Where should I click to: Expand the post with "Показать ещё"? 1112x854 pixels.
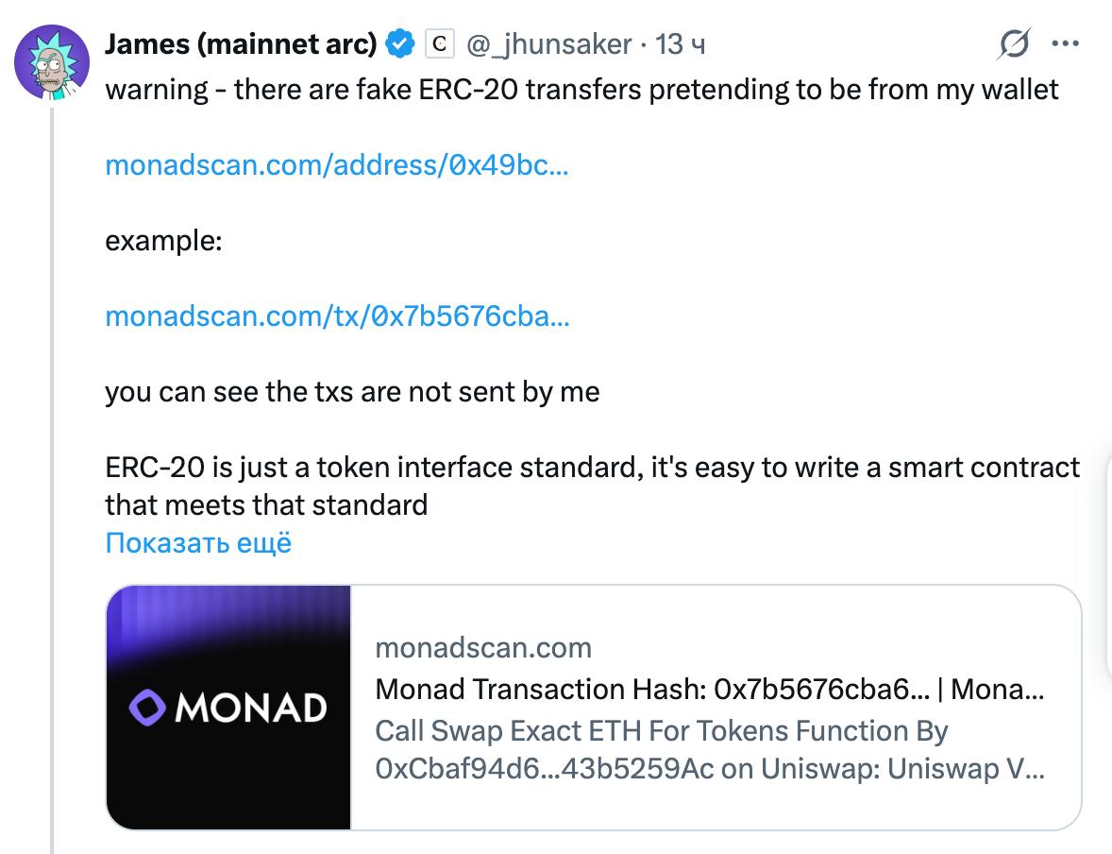pos(197,542)
